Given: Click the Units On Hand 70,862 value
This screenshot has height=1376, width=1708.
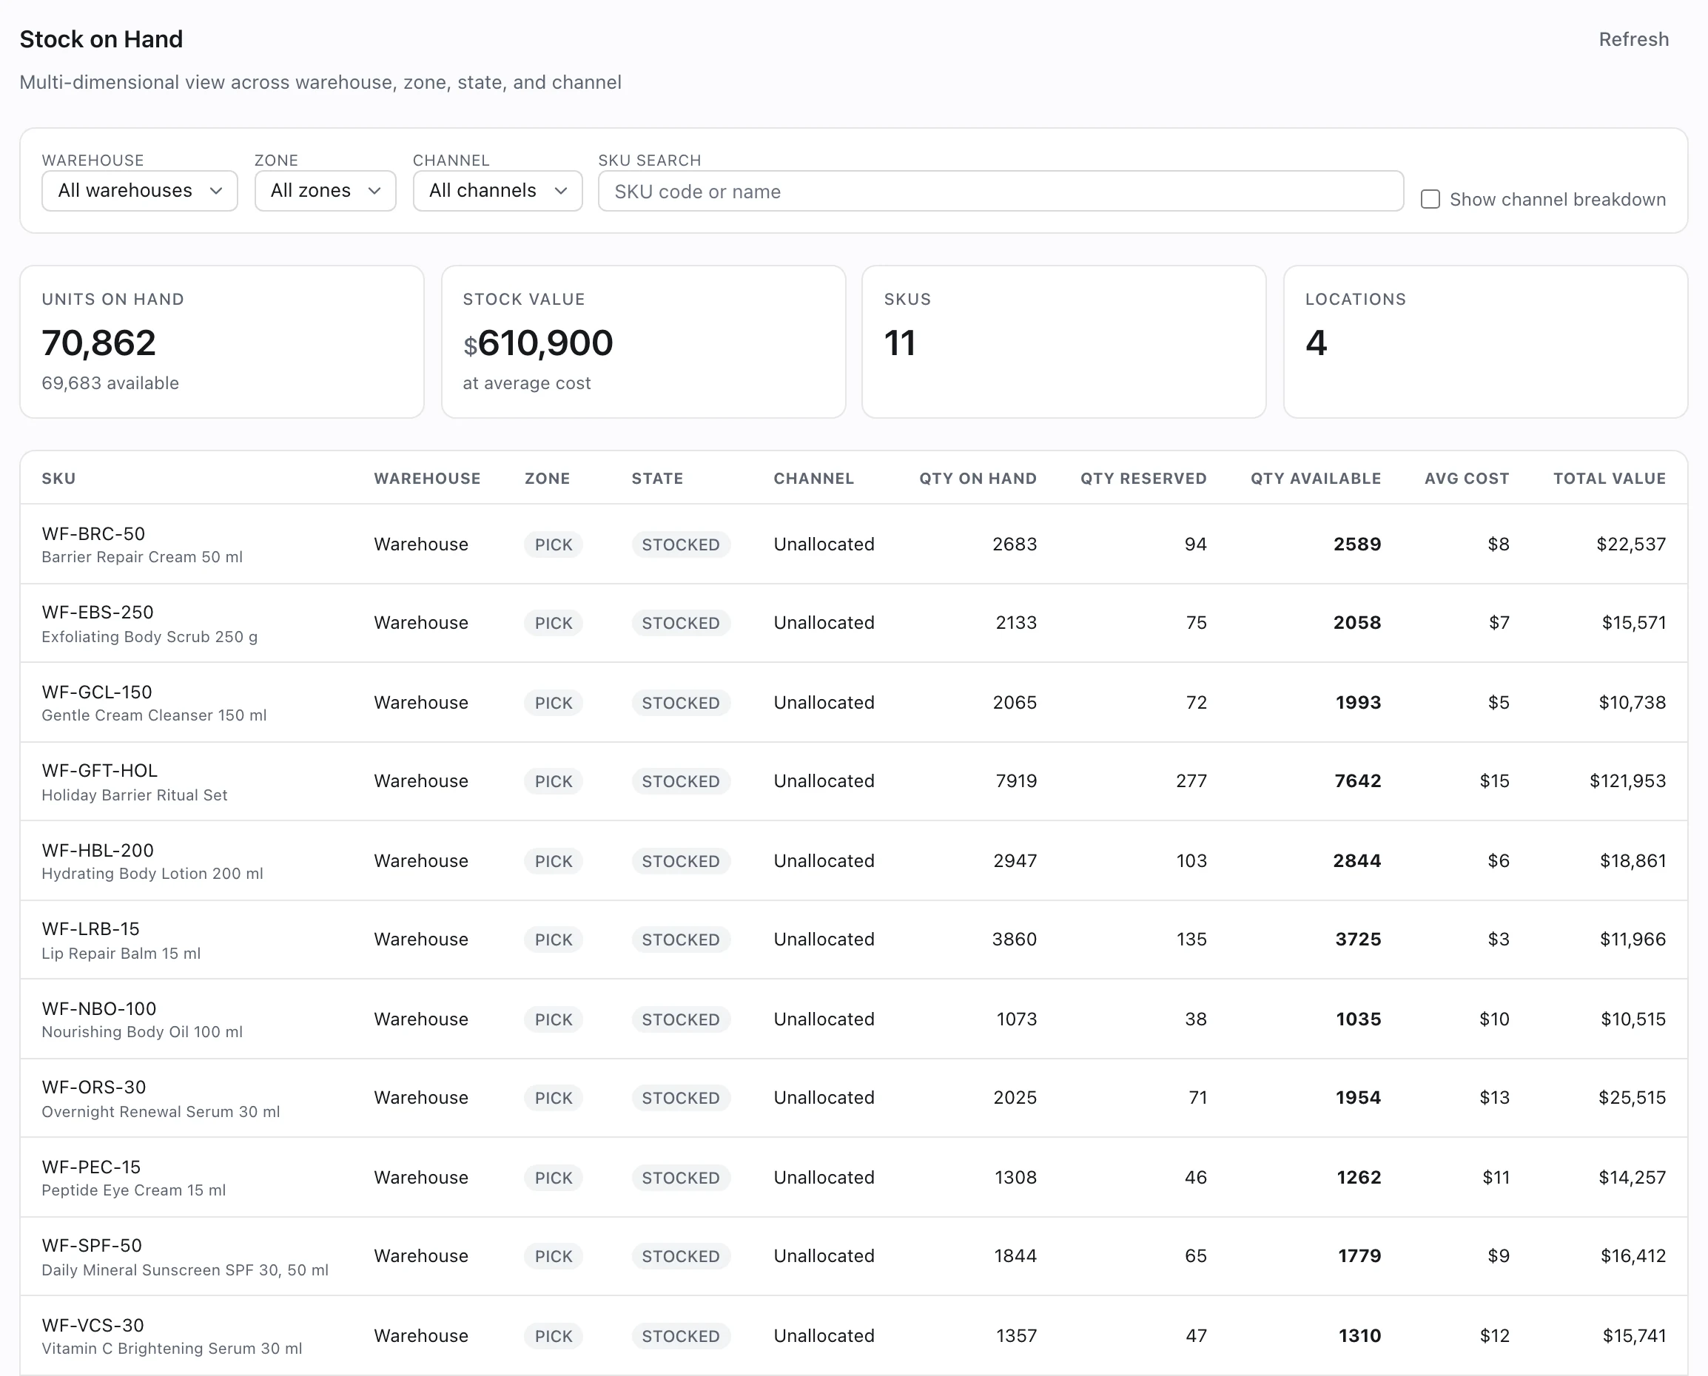Looking at the screenshot, I should [x=99, y=343].
